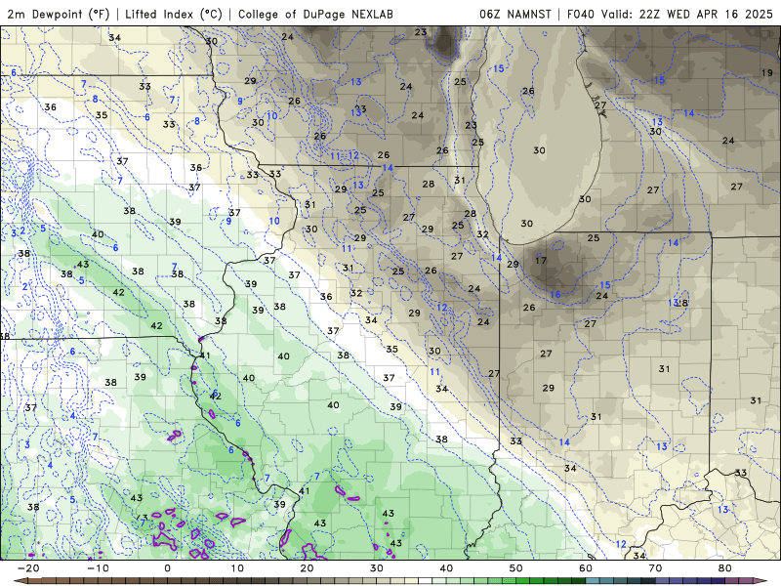Select the '70' label on the color scale
This screenshot has height=586, width=781.
tap(655, 568)
